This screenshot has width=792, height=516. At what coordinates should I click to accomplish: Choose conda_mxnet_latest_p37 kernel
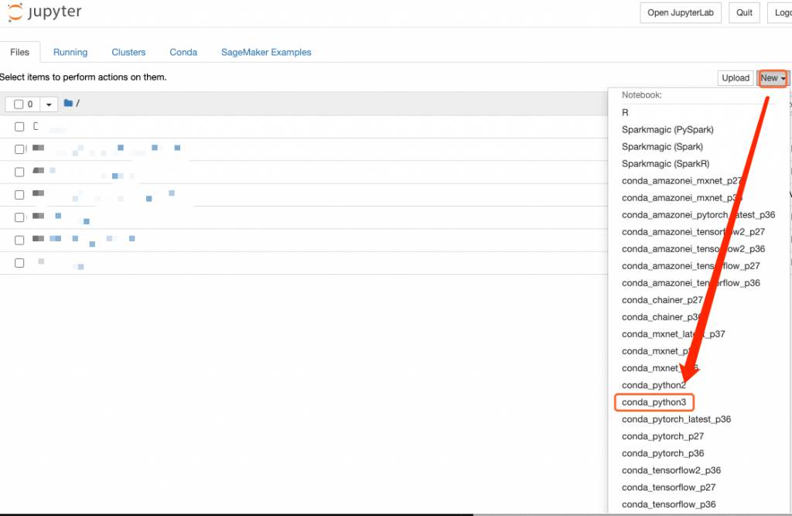click(x=674, y=334)
